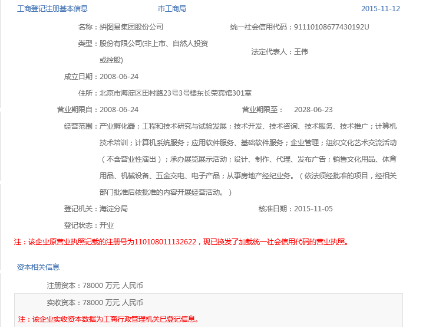Click the 注册资本 value 78000 万元
426x327 pixels.
pos(113,286)
